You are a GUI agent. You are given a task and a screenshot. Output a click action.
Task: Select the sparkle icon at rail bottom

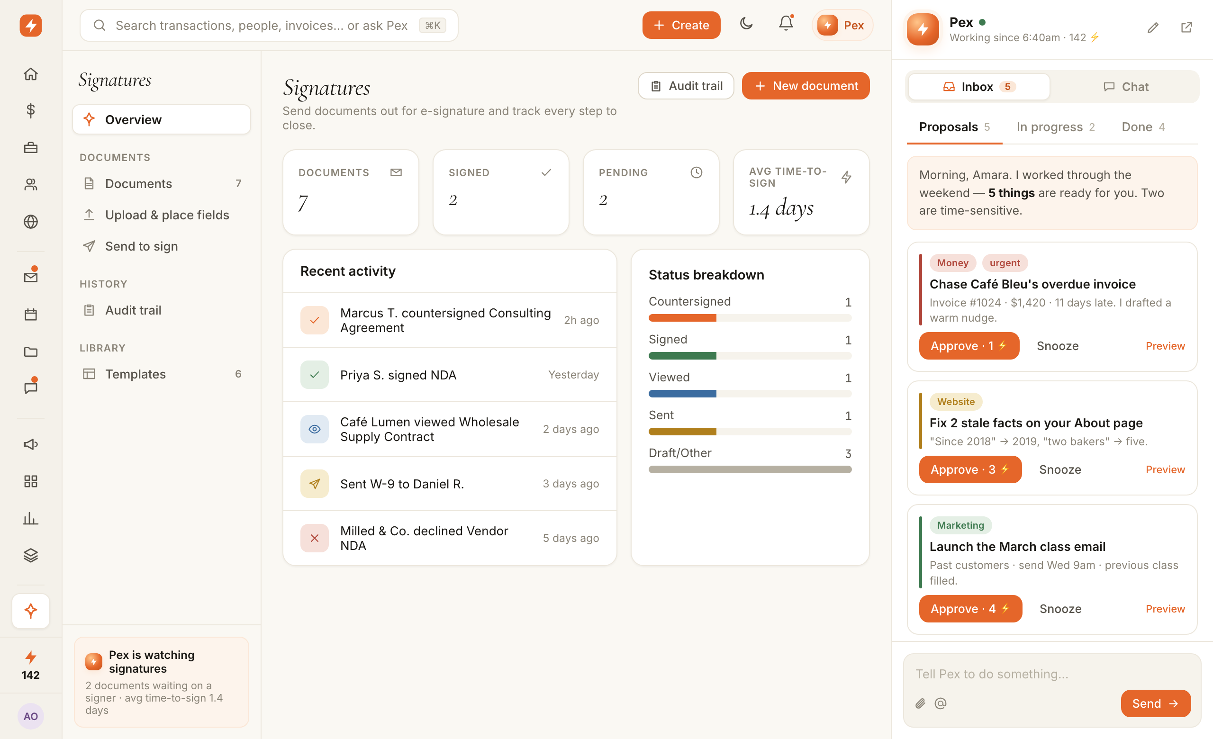(x=30, y=611)
